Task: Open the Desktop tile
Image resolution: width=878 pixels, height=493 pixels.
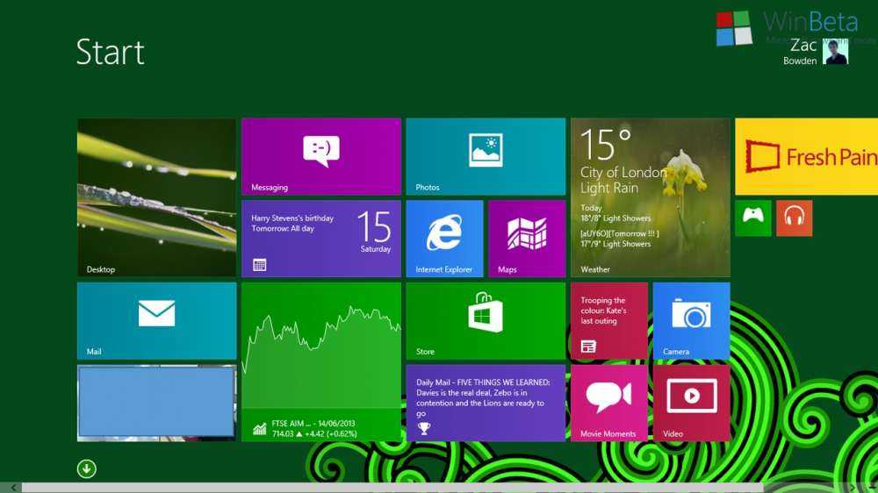Action: click(x=157, y=197)
